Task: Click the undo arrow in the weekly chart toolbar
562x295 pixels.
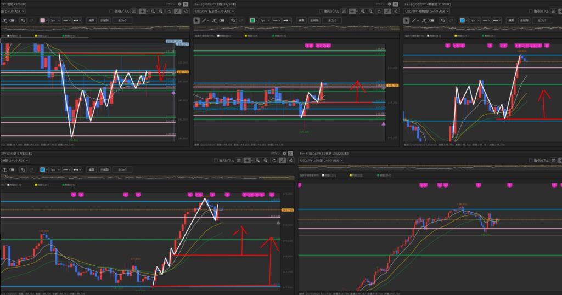Action: 23,20
